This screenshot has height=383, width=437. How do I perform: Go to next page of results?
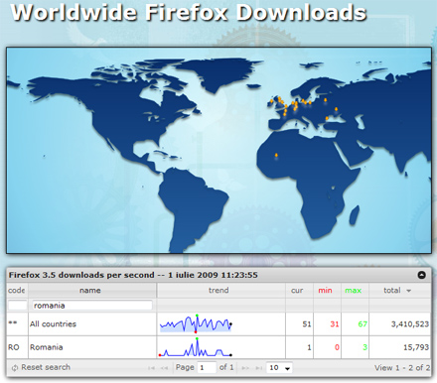(x=245, y=368)
